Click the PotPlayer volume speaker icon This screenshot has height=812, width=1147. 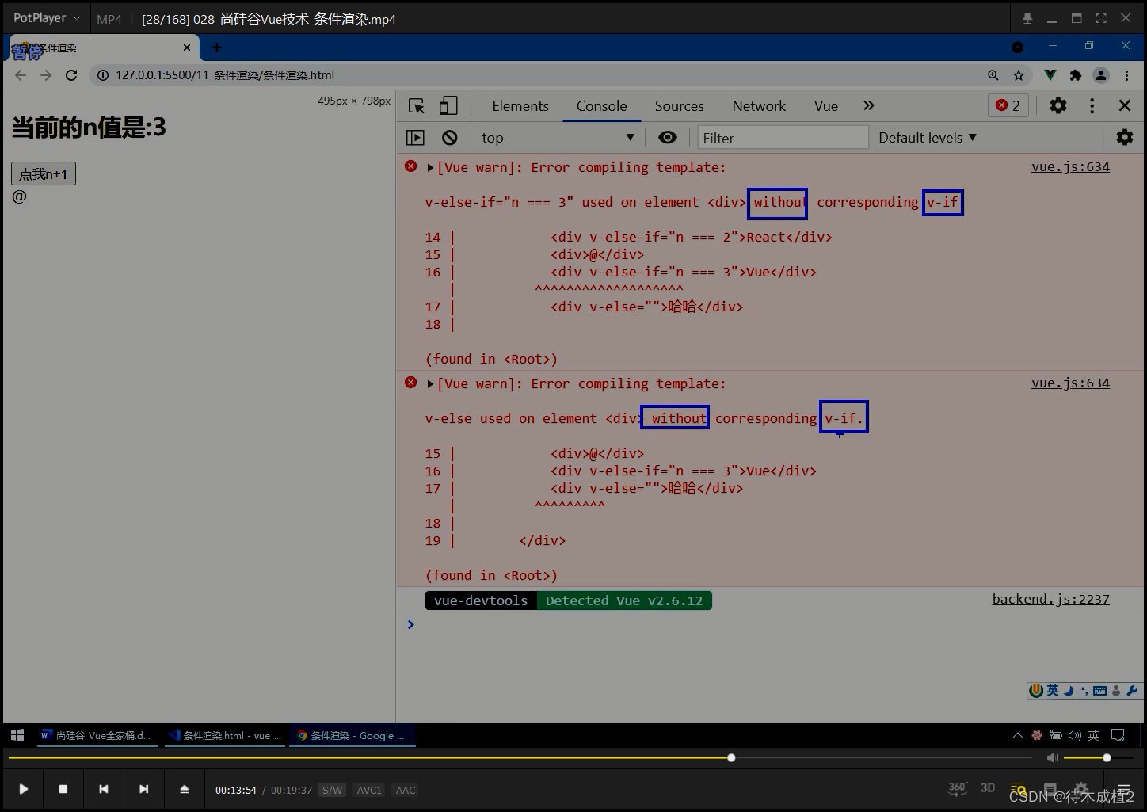click(1052, 758)
